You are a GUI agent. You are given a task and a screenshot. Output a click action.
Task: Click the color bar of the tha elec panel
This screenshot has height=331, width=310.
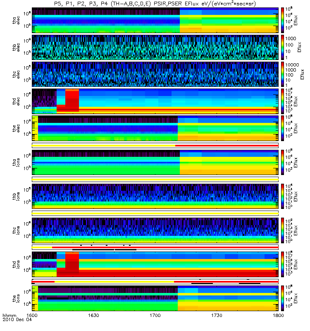(282, 20)
